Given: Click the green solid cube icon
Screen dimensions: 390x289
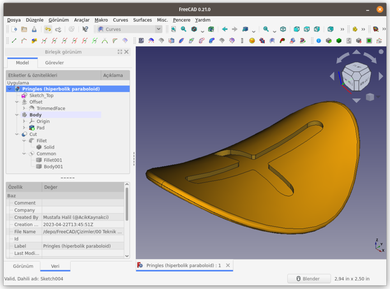Looking at the screenshot, I should 339,41.
